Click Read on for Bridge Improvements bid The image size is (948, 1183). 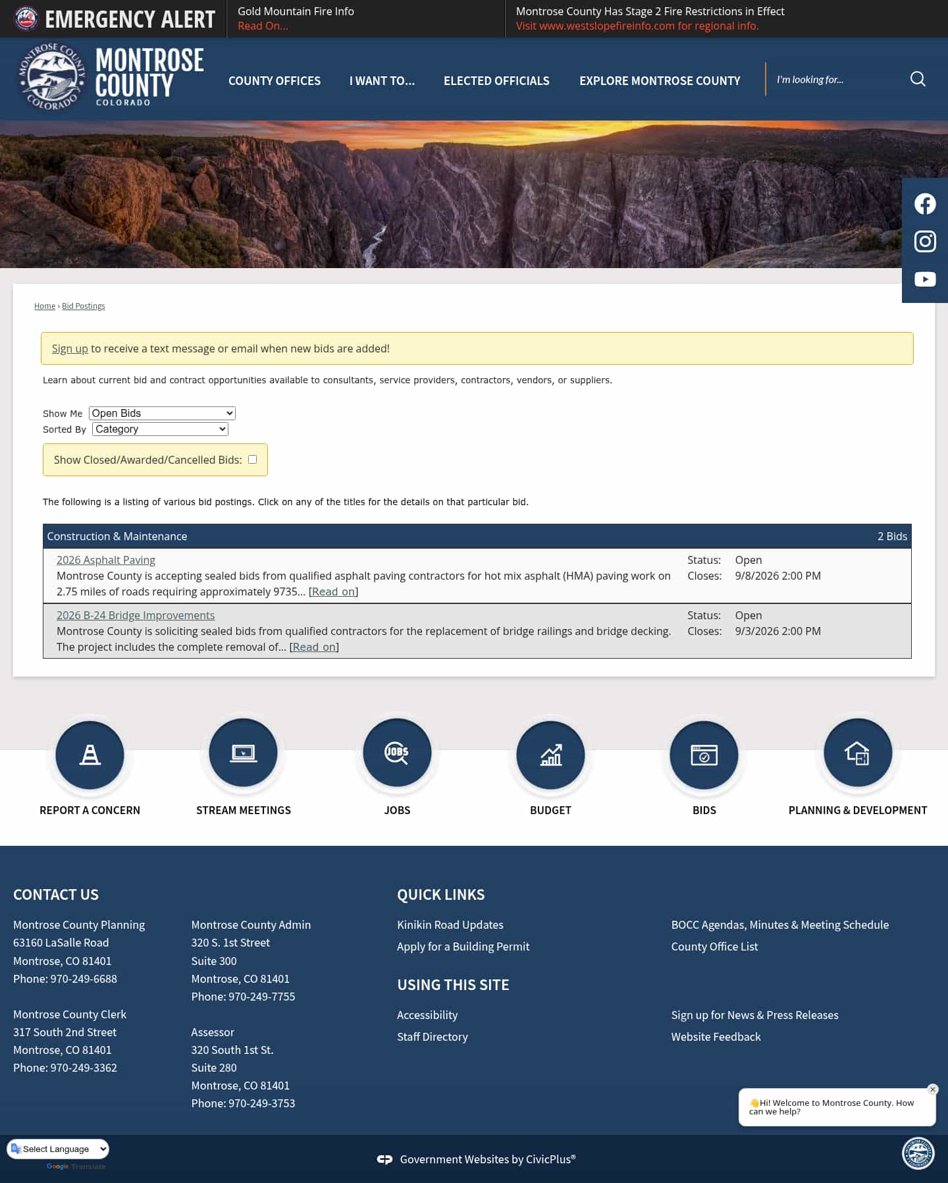click(314, 647)
